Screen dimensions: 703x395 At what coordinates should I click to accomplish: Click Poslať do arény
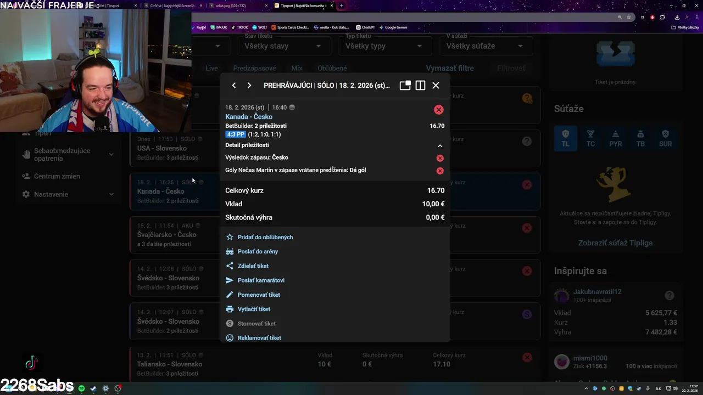tap(258, 251)
